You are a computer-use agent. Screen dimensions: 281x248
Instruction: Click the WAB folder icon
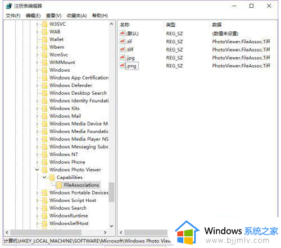44,32
